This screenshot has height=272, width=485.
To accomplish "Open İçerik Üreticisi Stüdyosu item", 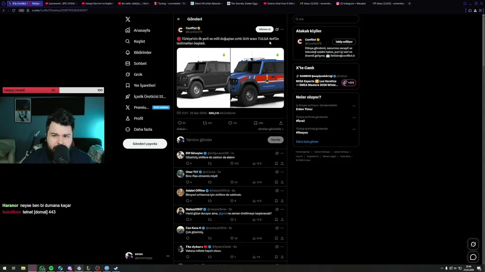I will coord(145,97).
